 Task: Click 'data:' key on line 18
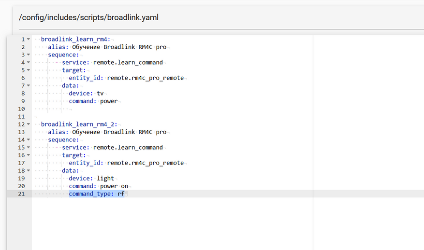[x=70, y=171]
